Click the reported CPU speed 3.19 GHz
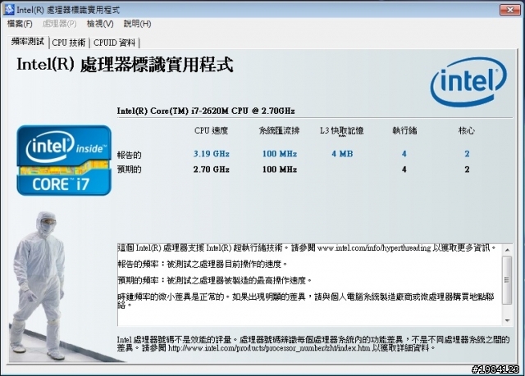 (x=212, y=154)
